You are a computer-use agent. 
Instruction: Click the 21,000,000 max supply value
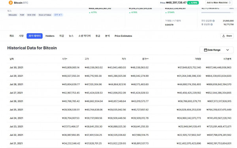pyautogui.click(x=228, y=21)
